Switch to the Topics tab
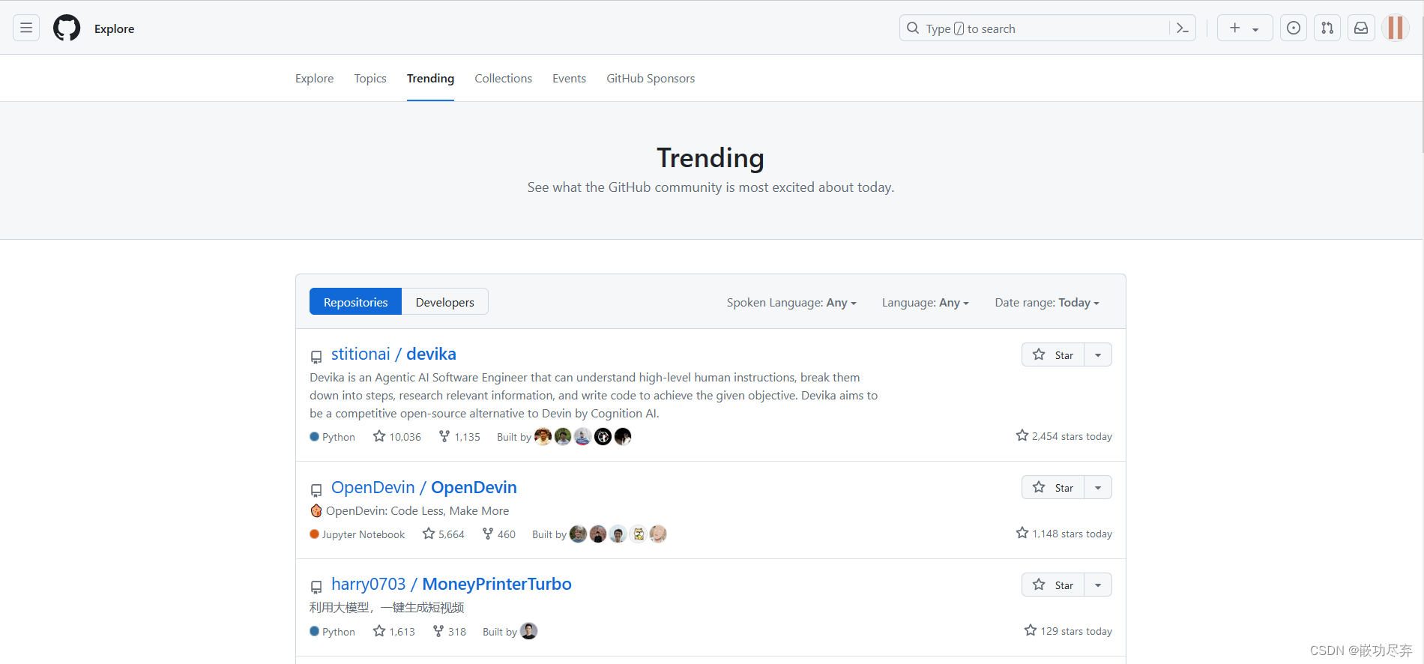The image size is (1424, 664). click(370, 79)
